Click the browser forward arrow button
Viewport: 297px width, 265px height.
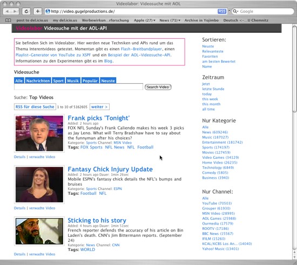click(15, 11)
